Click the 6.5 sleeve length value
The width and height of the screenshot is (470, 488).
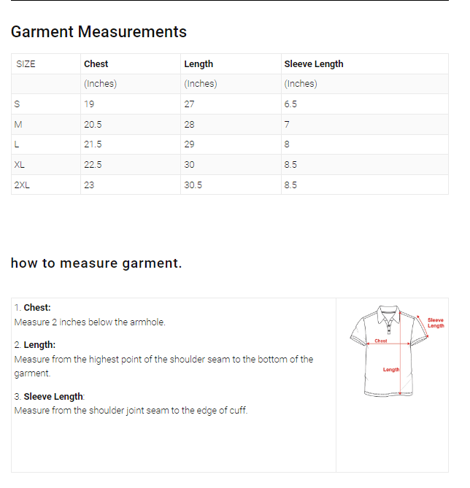290,104
